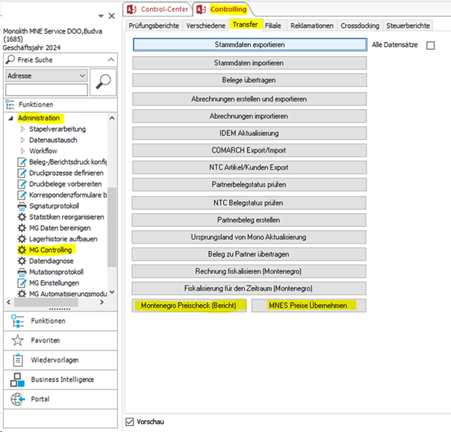451x432 pixels.
Task: Open the Wiedervorlagen clipboard icon
Action: tap(18, 360)
